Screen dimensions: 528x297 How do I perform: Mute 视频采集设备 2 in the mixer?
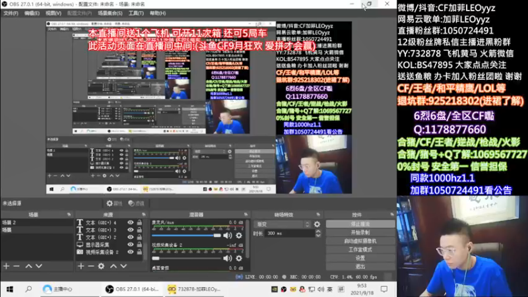228,258
